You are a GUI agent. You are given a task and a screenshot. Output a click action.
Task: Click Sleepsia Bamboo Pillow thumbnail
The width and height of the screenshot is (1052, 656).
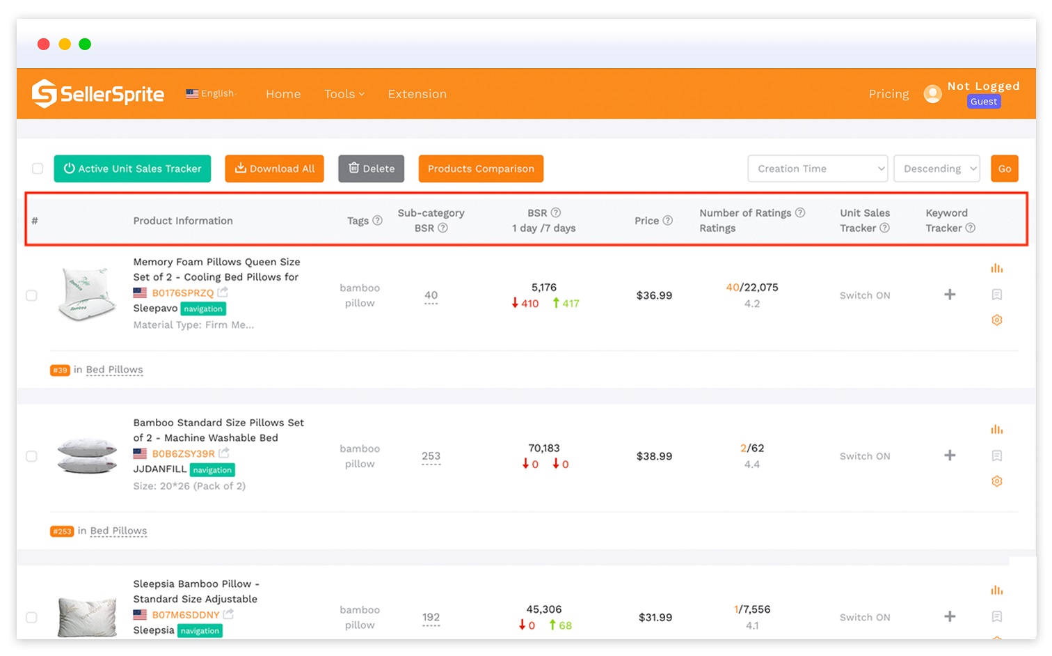tap(87, 617)
